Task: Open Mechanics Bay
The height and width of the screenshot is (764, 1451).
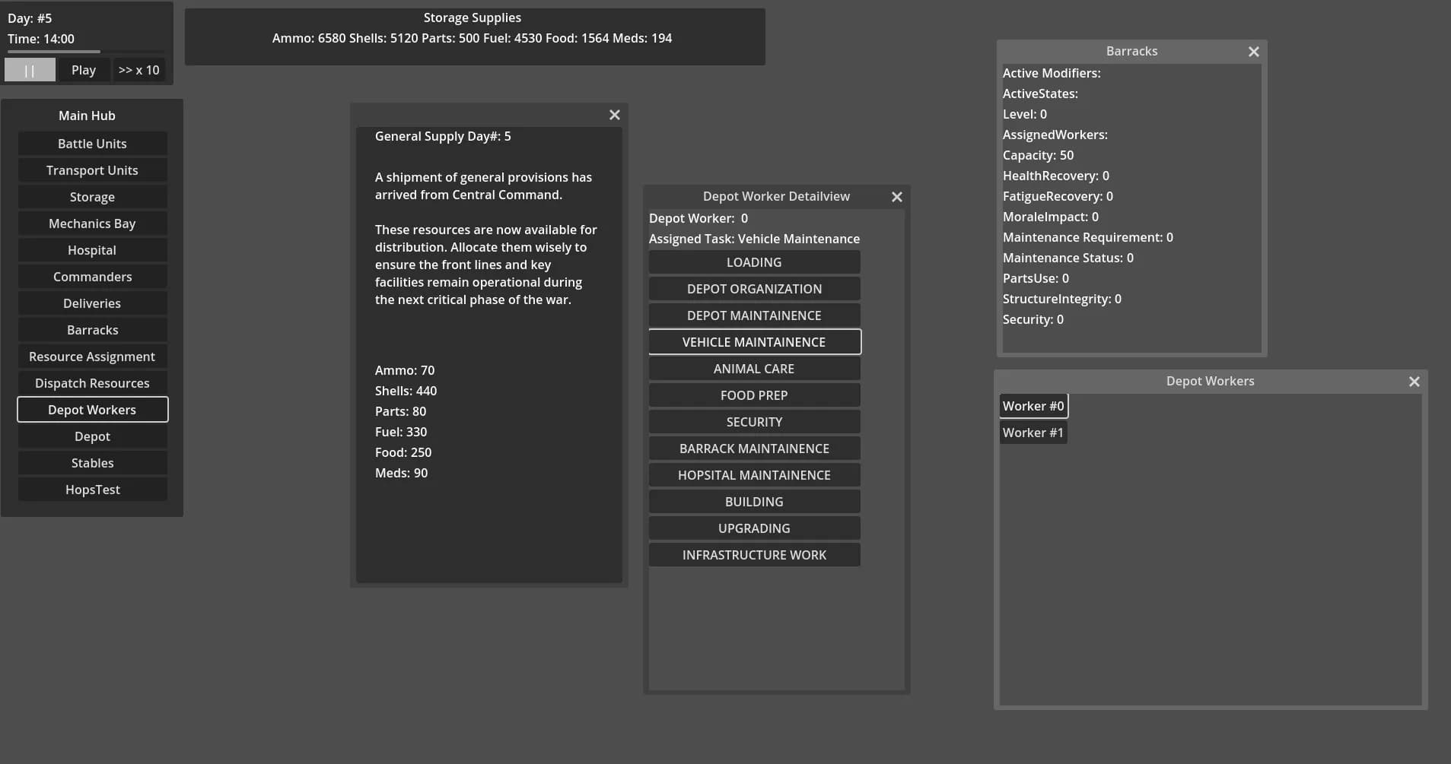Action: coord(92,223)
